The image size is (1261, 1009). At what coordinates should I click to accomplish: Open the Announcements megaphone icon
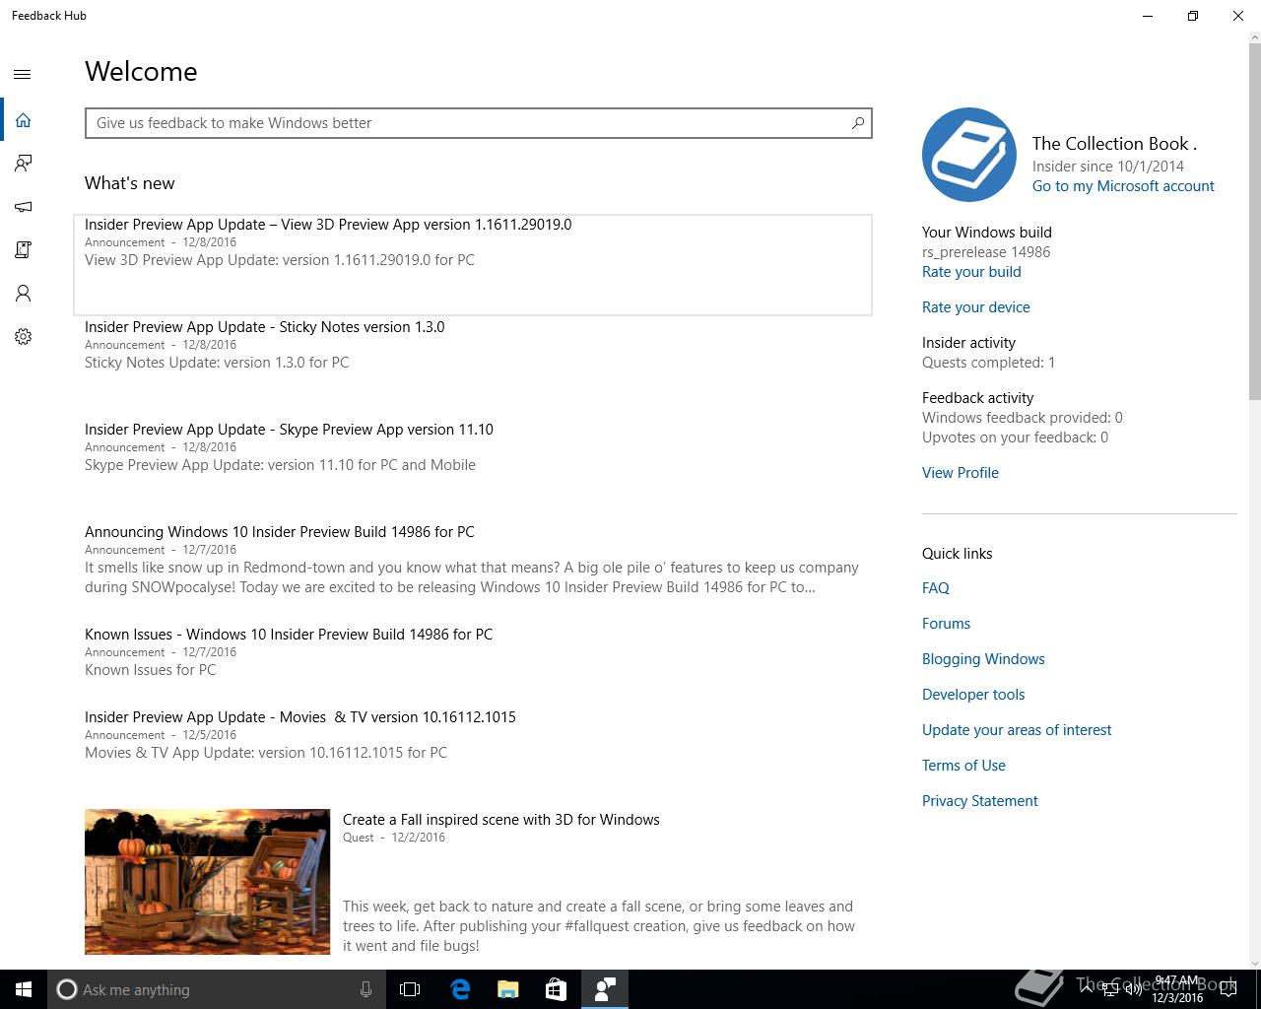coord(23,207)
